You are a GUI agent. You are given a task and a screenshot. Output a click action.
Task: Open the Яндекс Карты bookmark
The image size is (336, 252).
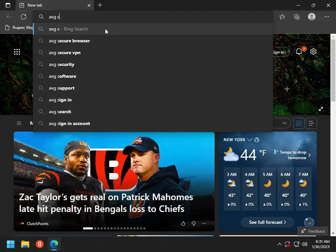tap(19, 28)
